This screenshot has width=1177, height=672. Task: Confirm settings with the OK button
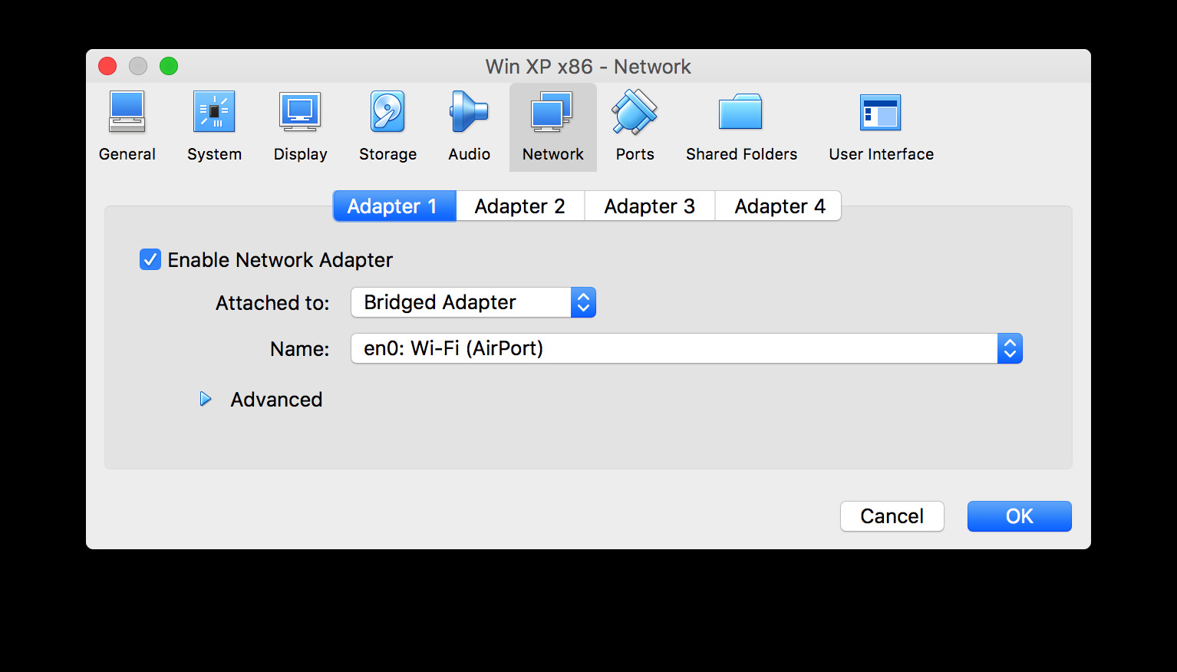pyautogui.click(x=1019, y=516)
